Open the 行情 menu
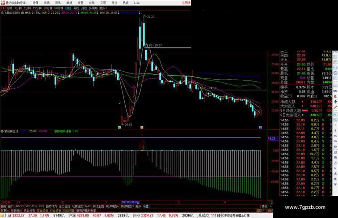Viewport: 338px width, 218px height. click(x=35, y=3)
